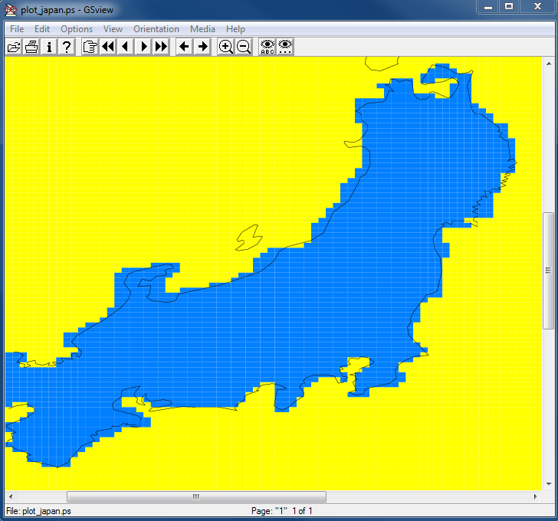Click the Print toolbar icon
558x521 pixels.
pyautogui.click(x=31, y=47)
